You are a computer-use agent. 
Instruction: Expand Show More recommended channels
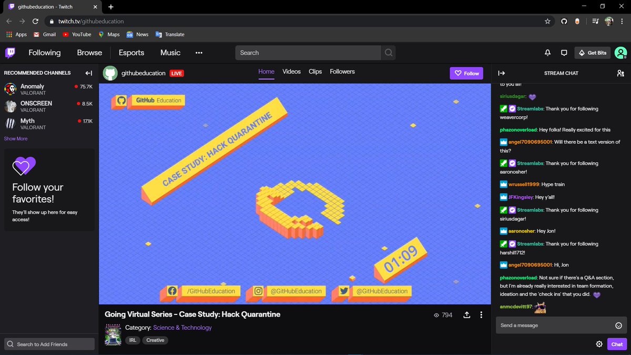[x=16, y=139]
